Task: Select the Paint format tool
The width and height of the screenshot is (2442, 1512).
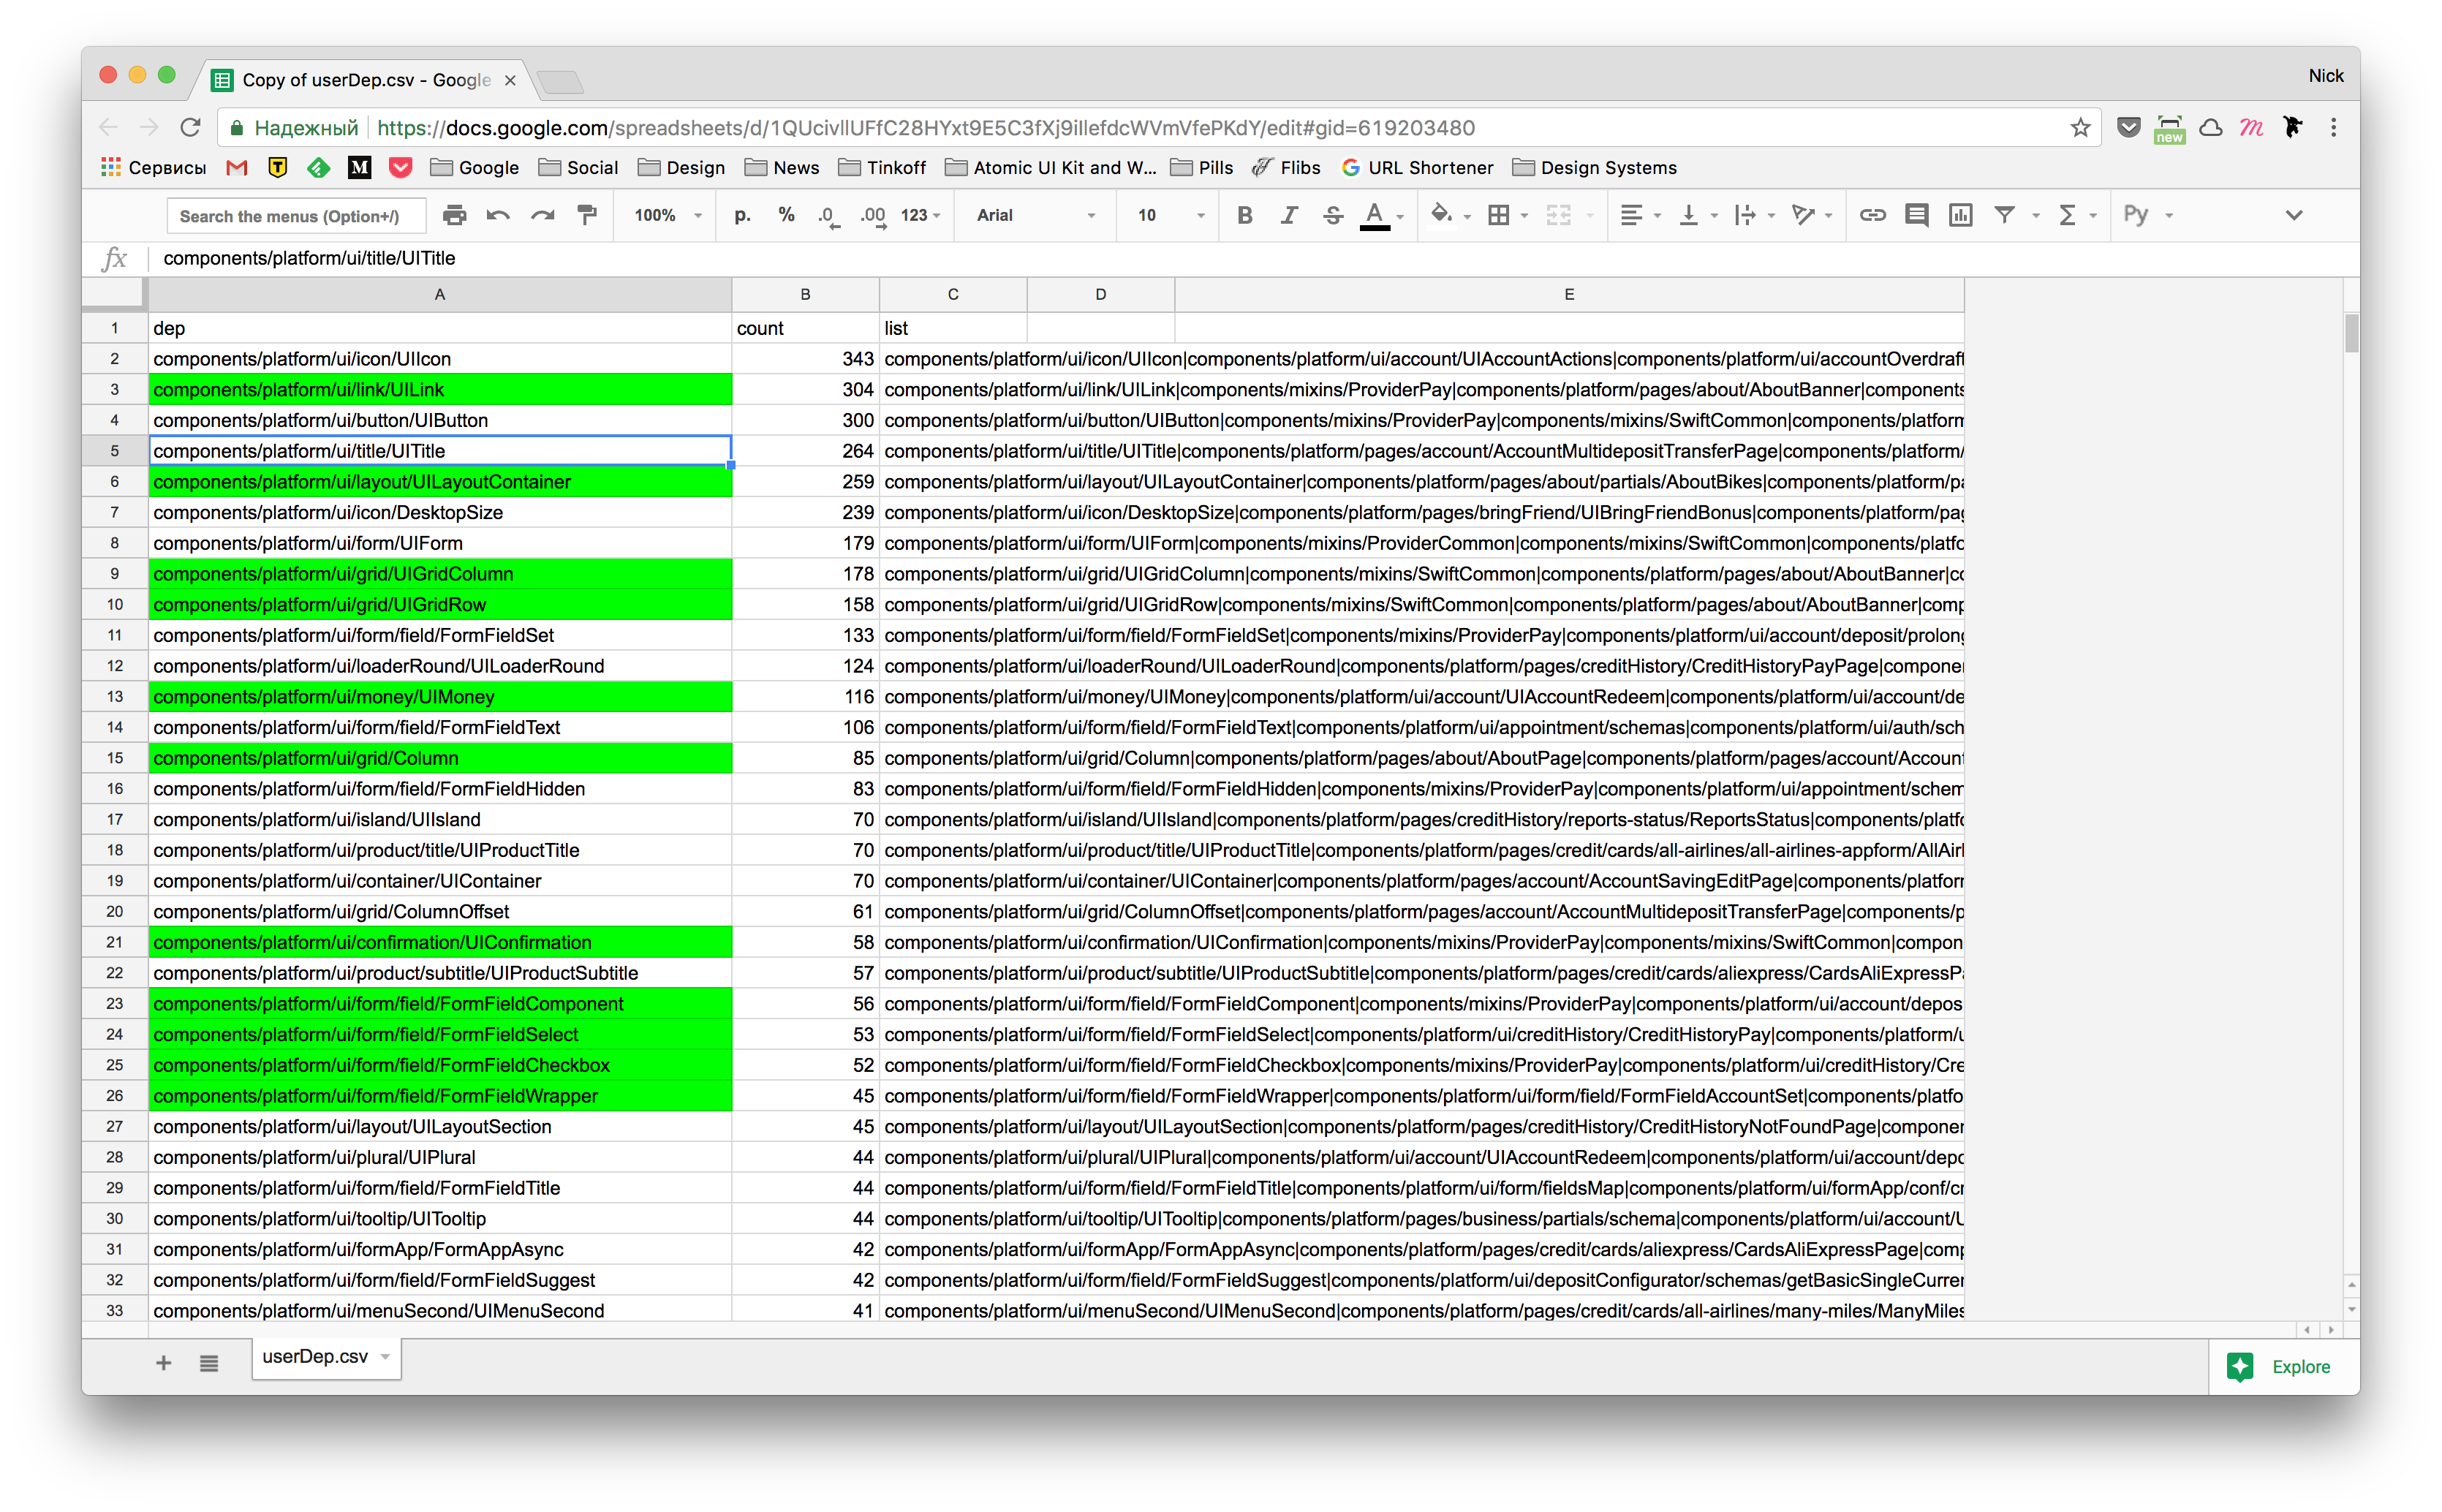Action: coord(587,215)
